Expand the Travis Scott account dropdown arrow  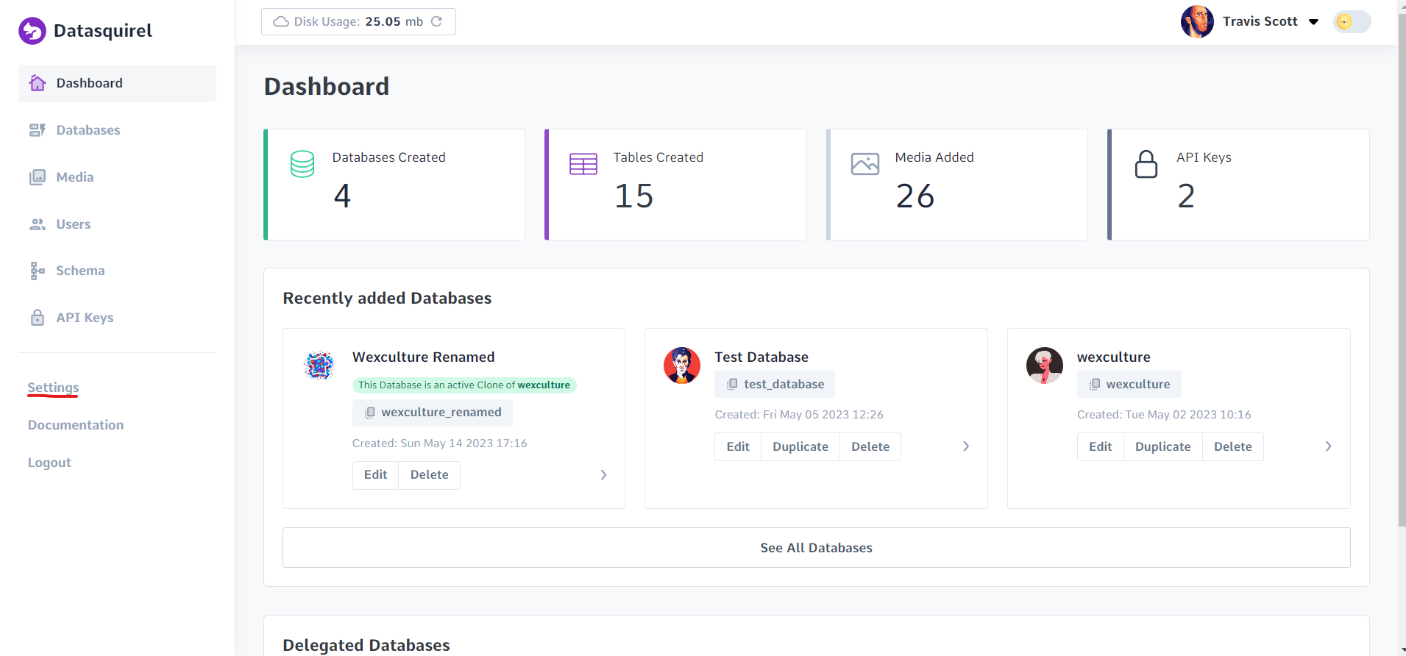[1313, 22]
